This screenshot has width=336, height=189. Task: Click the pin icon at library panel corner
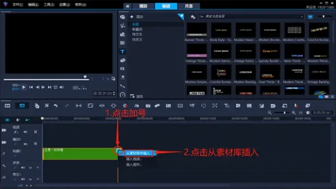181,16
